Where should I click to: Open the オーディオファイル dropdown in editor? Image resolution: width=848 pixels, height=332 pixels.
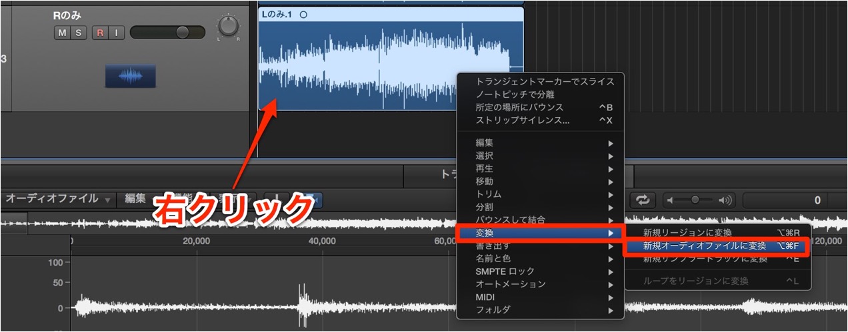coord(59,198)
